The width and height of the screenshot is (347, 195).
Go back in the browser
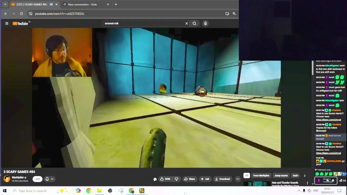(6, 14)
